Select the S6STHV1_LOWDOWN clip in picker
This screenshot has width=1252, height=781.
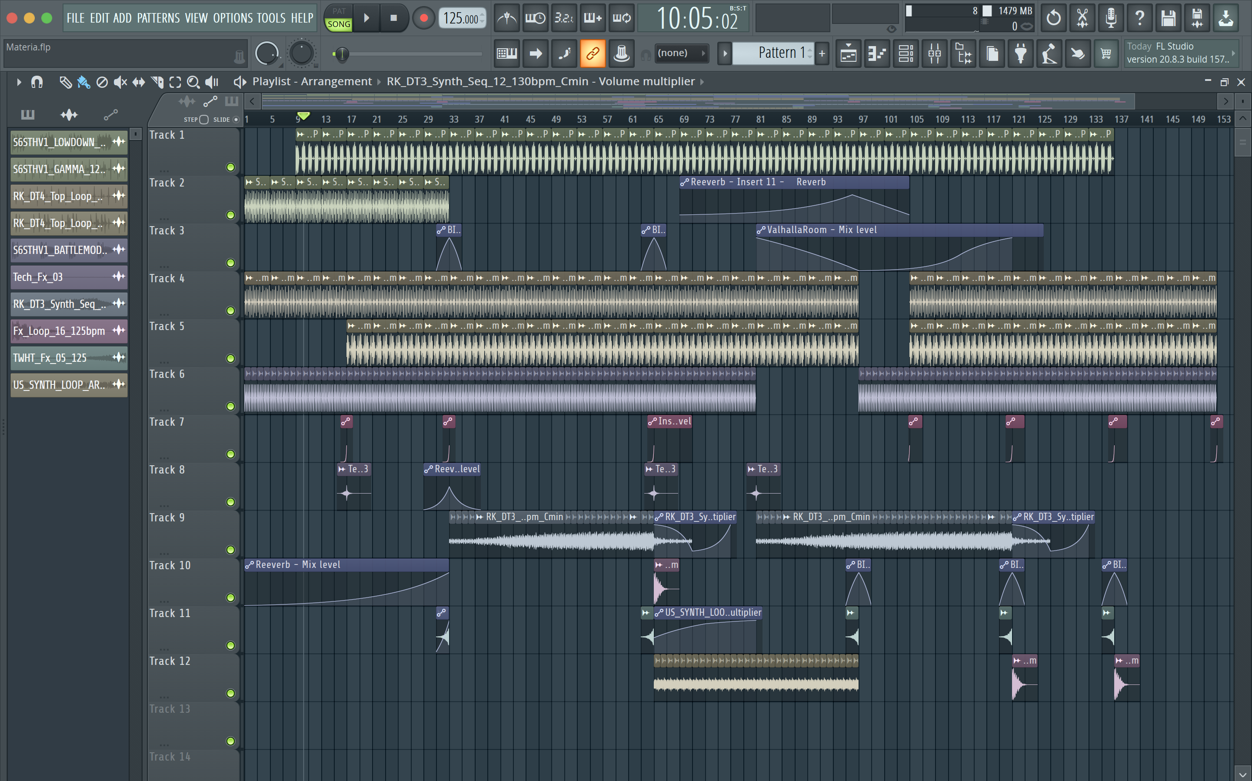[x=69, y=142]
